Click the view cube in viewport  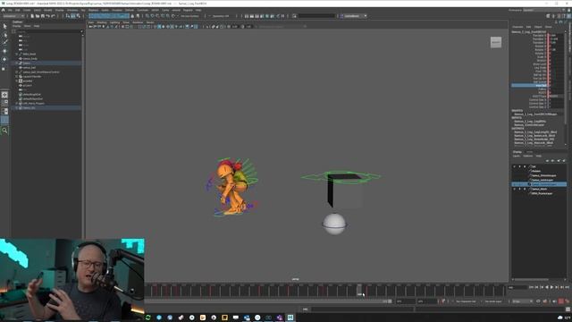(496, 42)
